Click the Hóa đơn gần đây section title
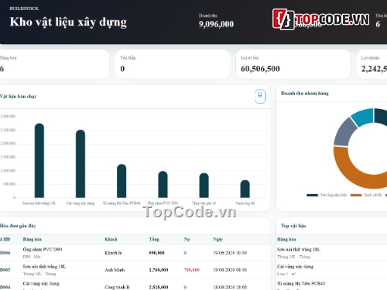Image resolution: width=387 pixels, height=290 pixels. click(x=18, y=226)
